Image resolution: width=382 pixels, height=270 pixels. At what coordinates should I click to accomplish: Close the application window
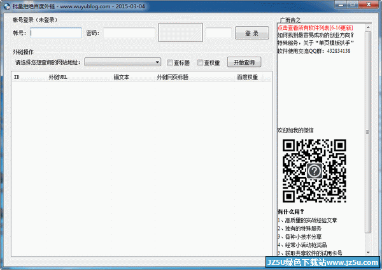tap(369, 4)
